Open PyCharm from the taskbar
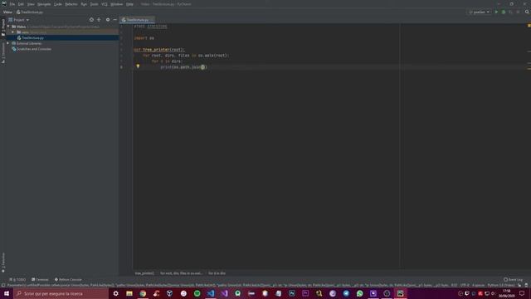This screenshot has height=299, width=531. pos(400,293)
